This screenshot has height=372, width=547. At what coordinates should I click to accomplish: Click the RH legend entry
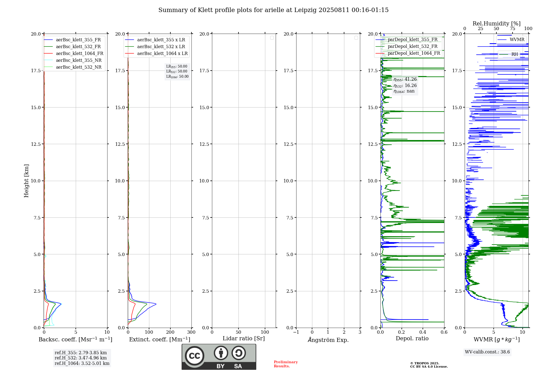[509, 54]
